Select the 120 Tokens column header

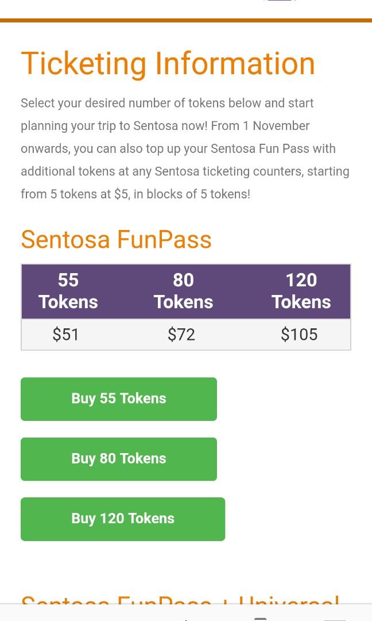301,291
